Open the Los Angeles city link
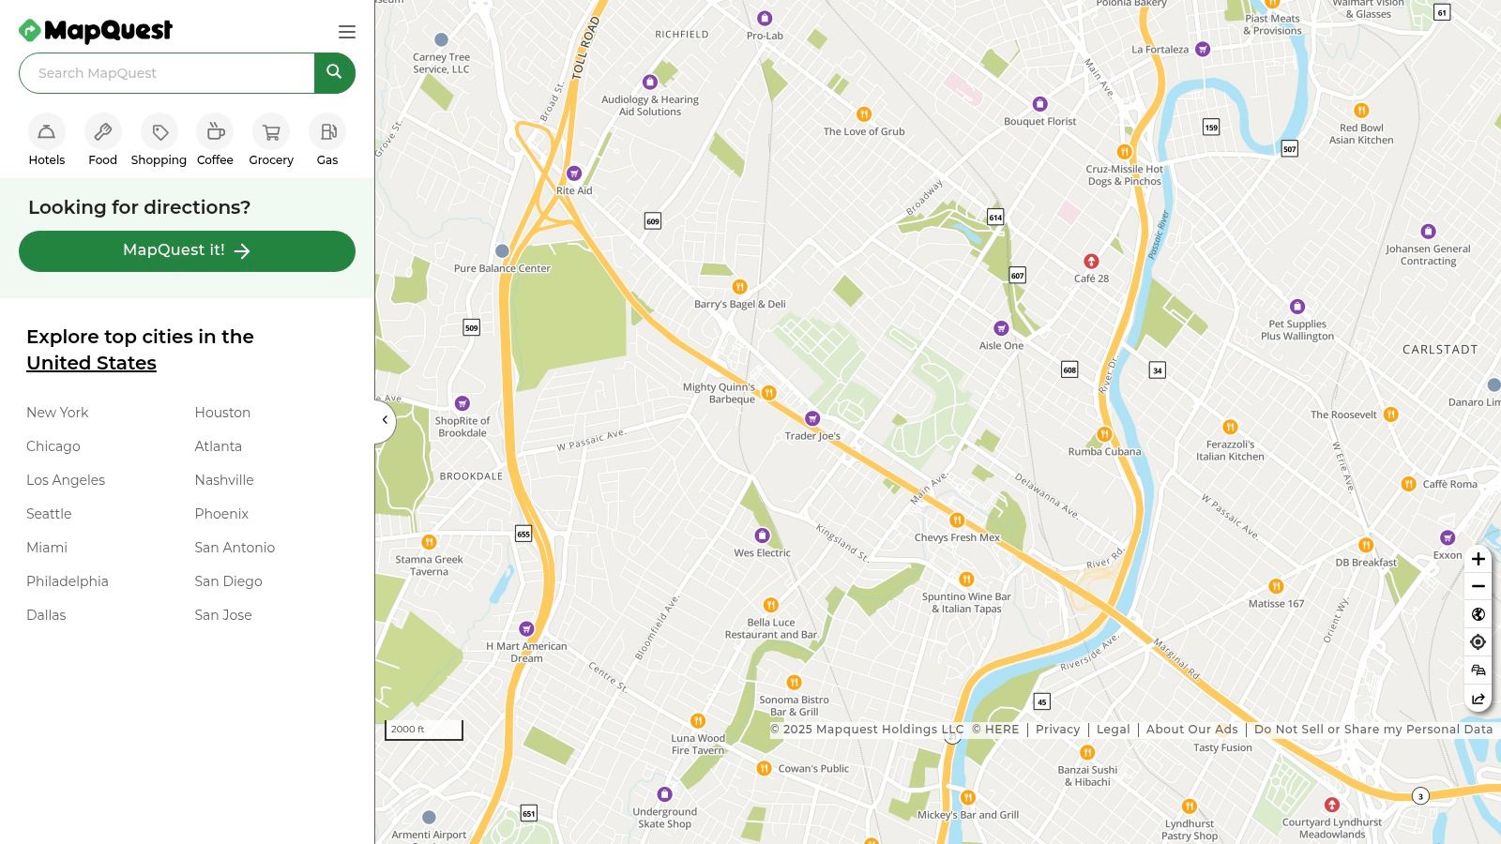 pos(66,480)
